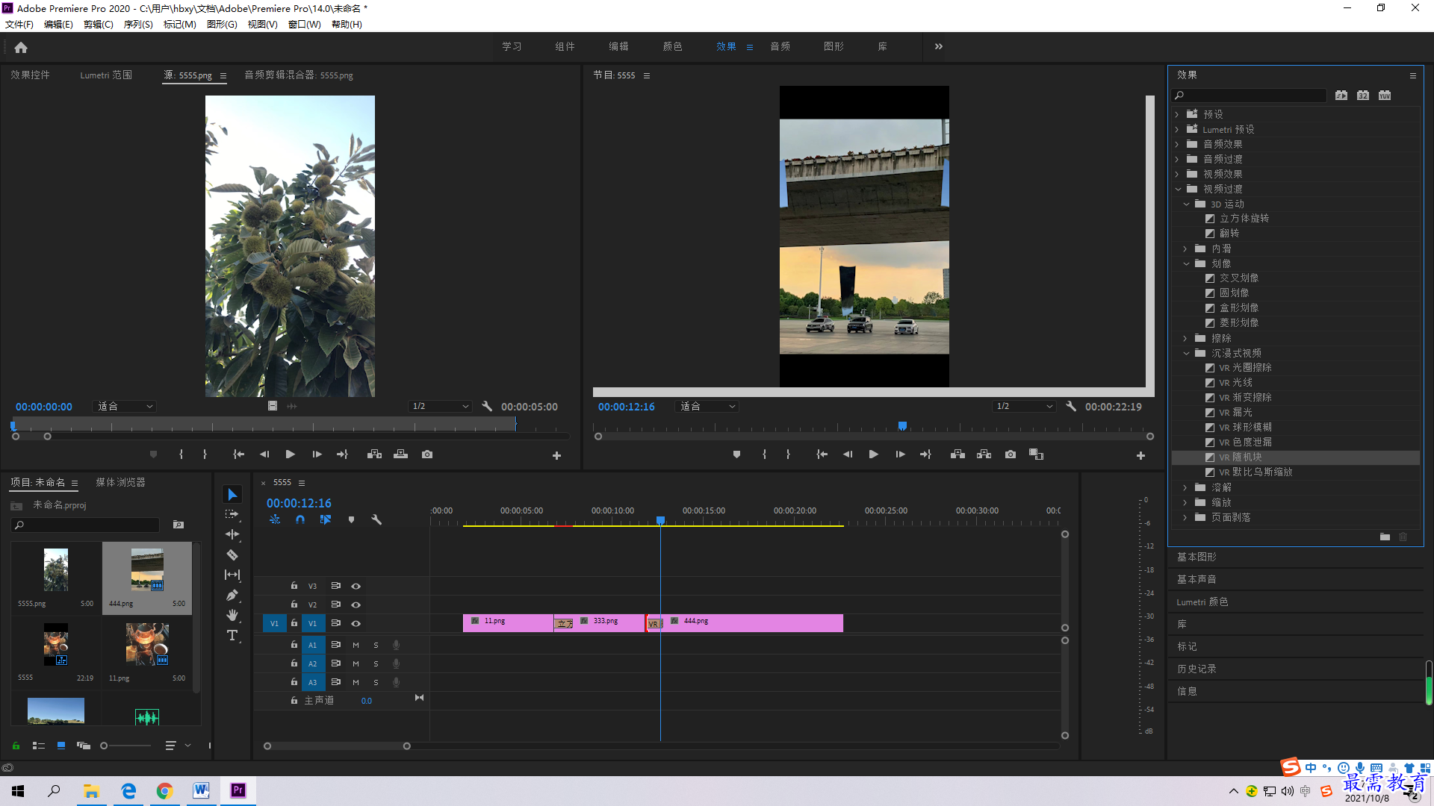
Task: Open Source monitor resolution dropdown 1/2
Action: pyautogui.click(x=440, y=407)
